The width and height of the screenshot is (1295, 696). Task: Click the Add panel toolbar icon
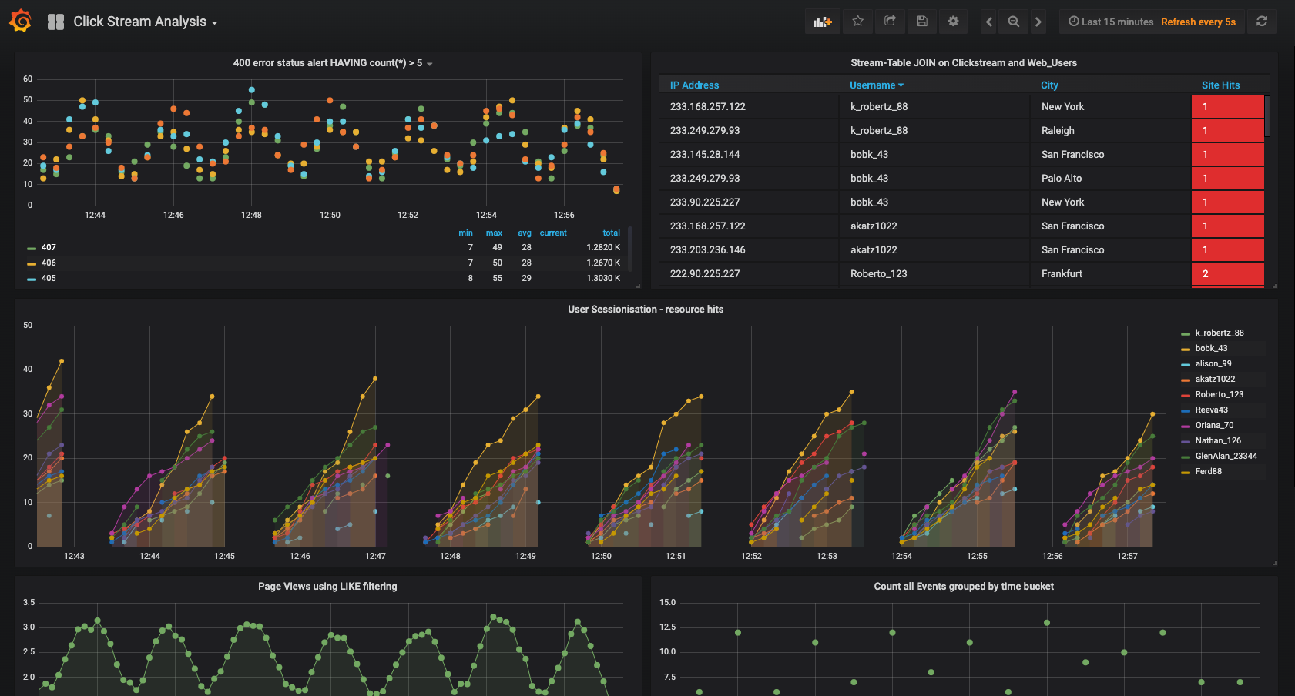pyautogui.click(x=822, y=21)
